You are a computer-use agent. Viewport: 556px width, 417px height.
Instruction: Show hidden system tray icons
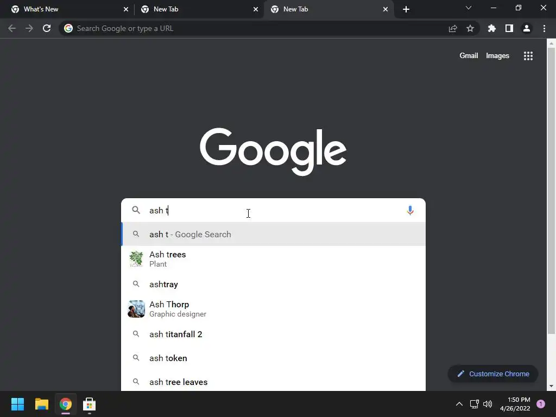(x=459, y=404)
